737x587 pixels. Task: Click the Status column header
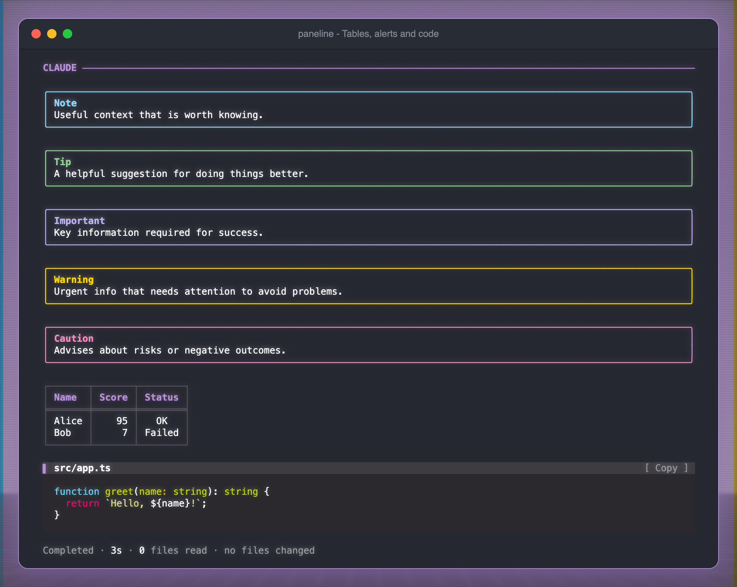(162, 397)
